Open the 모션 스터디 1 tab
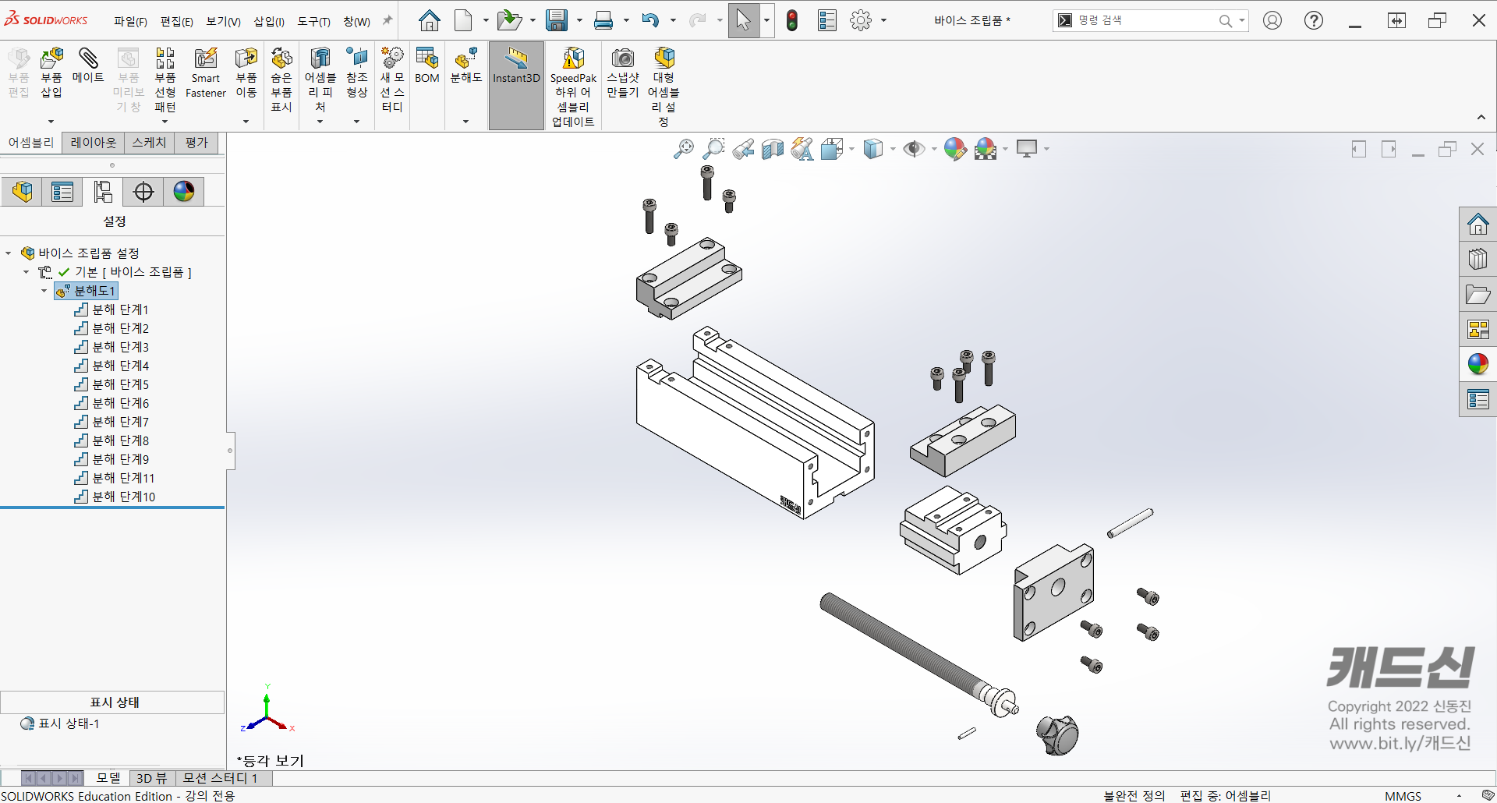 coord(220,778)
